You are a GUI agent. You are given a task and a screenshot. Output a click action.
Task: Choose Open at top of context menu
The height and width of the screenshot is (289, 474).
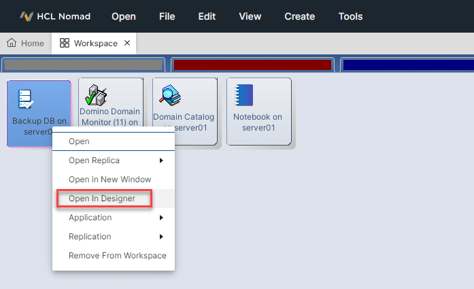click(x=79, y=141)
